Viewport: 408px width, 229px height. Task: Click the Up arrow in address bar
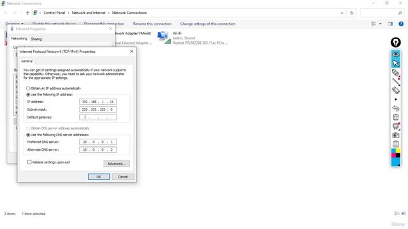pyautogui.click(x=27, y=13)
